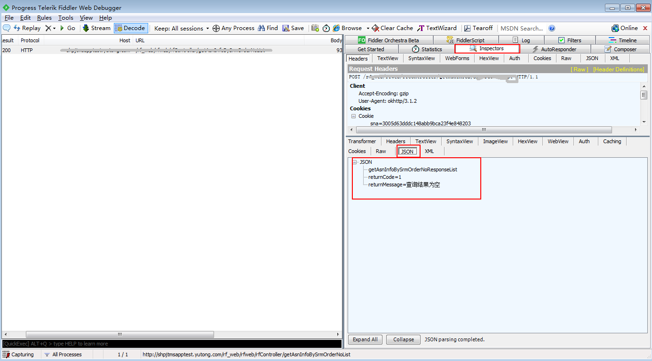Open the View menu
Screen dimensions: 652x361
coord(86,18)
